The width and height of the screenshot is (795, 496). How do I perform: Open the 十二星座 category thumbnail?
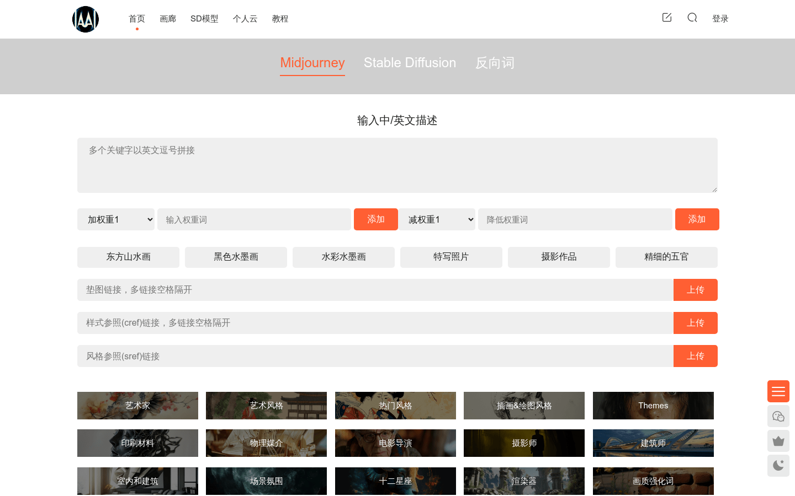point(395,481)
